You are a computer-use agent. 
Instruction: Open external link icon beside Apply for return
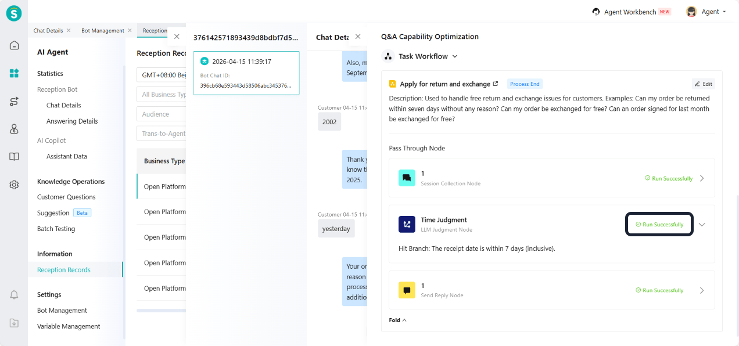[496, 84]
